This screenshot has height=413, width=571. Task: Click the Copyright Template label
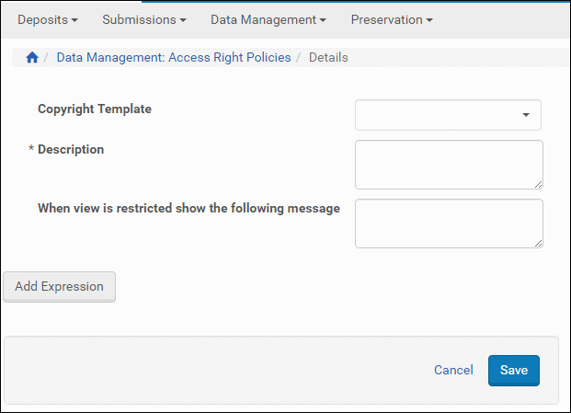pyautogui.click(x=95, y=109)
